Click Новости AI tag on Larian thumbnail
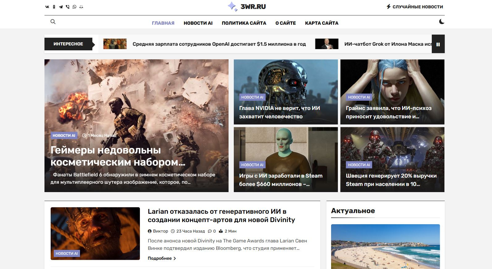Viewport: 492px width, 269px height. click(x=67, y=254)
